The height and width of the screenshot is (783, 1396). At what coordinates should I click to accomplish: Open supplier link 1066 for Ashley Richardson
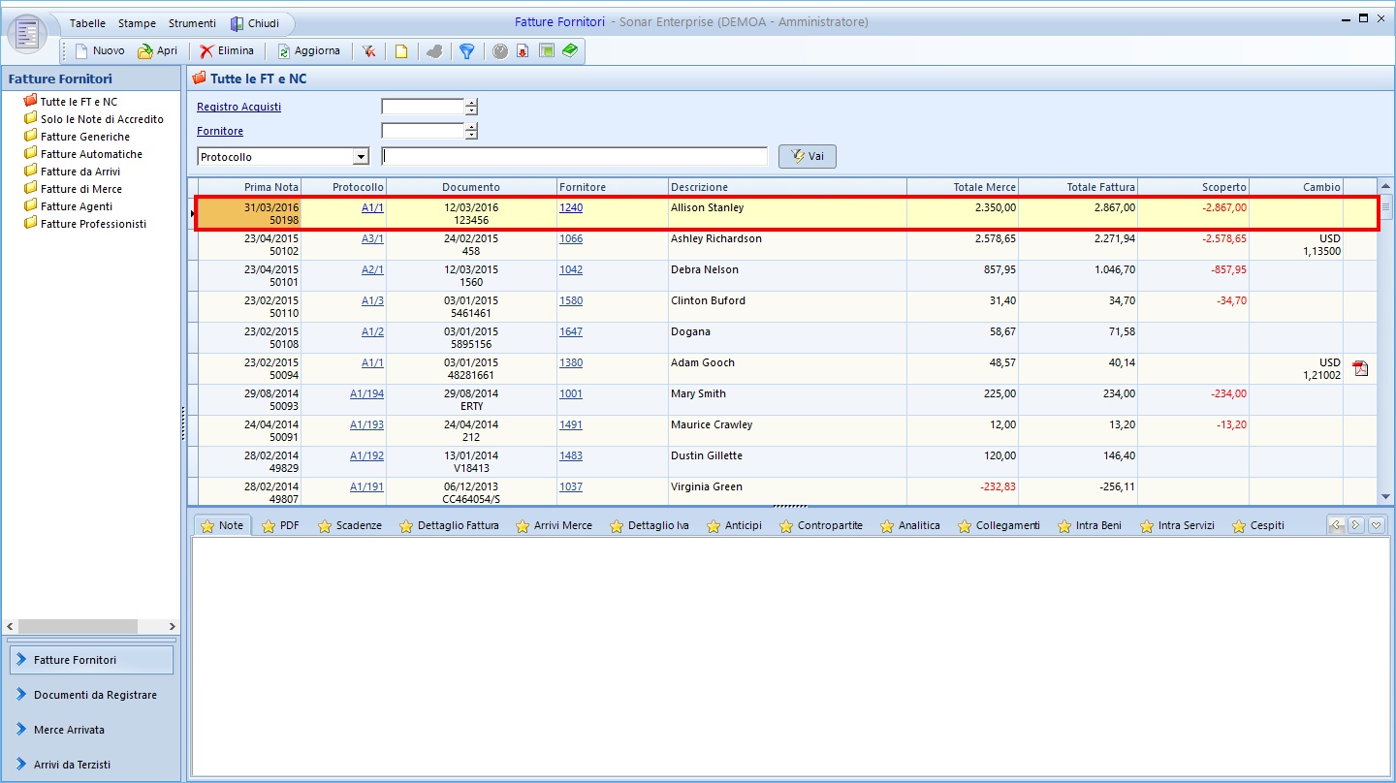571,238
